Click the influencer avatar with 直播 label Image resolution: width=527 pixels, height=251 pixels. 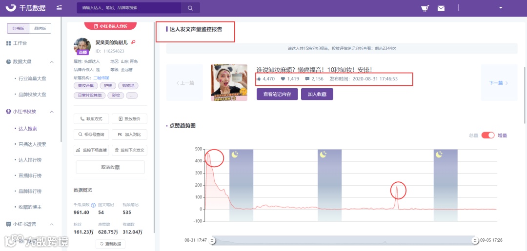82,46
